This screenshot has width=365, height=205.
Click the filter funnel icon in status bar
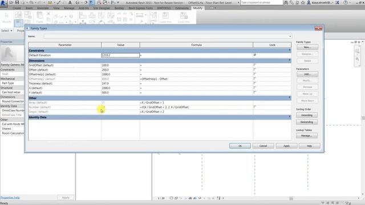click(x=347, y=203)
